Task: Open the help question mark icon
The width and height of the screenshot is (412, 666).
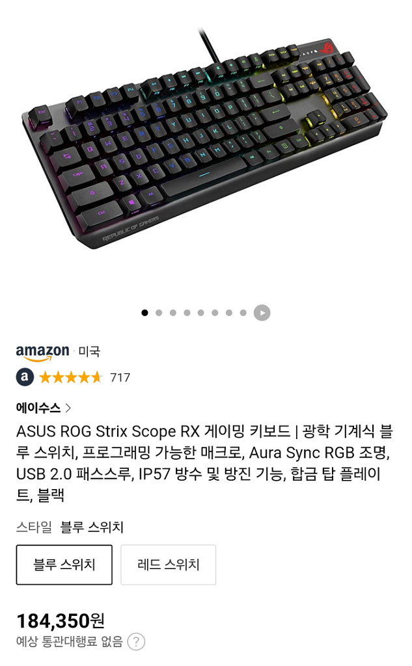Action: [136, 642]
